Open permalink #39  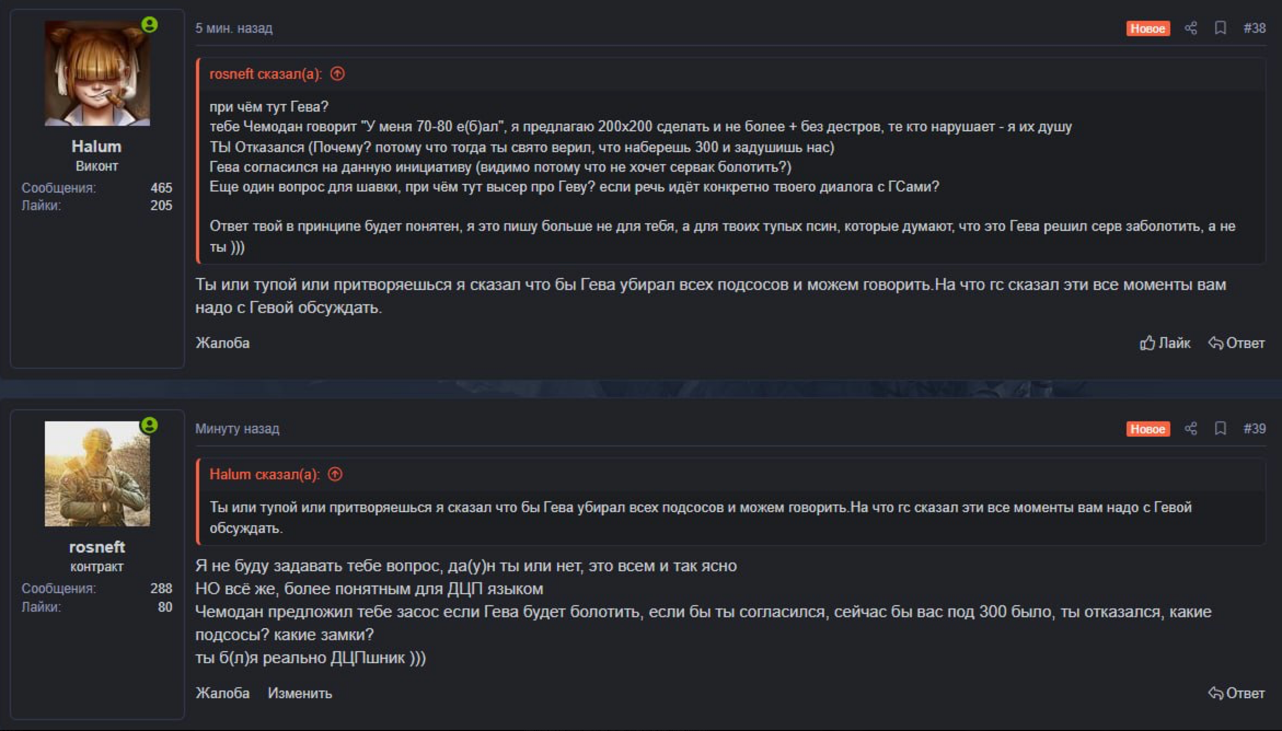pos(1254,428)
